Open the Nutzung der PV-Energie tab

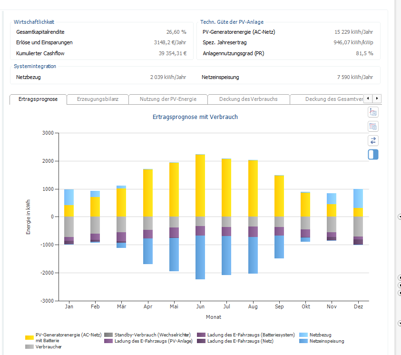168,99
